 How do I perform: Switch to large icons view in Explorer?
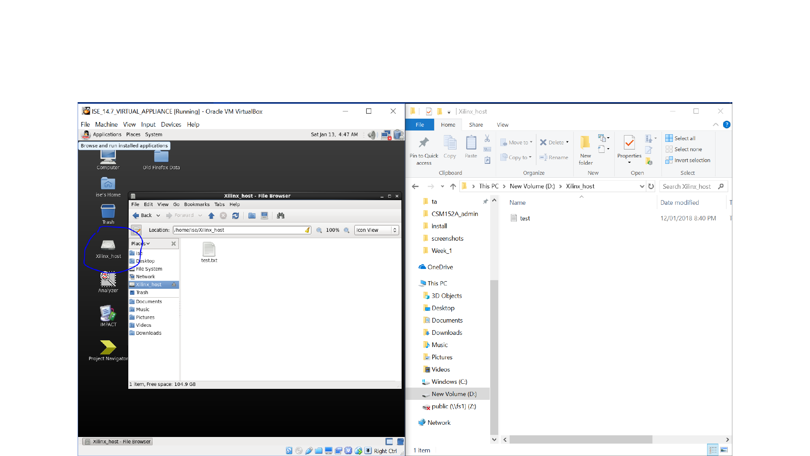tap(724, 450)
